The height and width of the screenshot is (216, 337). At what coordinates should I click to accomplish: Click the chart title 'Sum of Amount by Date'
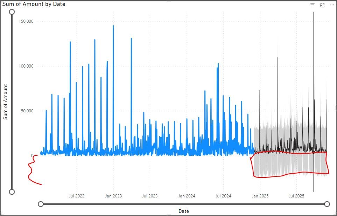(x=34, y=4)
